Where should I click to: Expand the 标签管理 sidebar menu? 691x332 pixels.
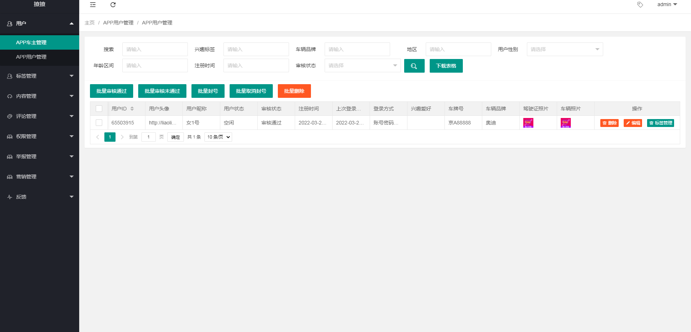pos(40,76)
